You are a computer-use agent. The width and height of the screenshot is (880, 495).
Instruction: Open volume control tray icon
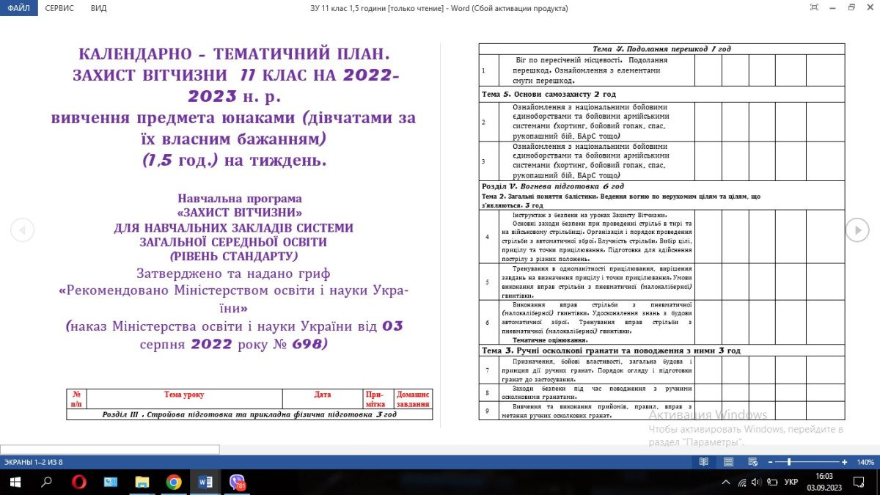756,482
